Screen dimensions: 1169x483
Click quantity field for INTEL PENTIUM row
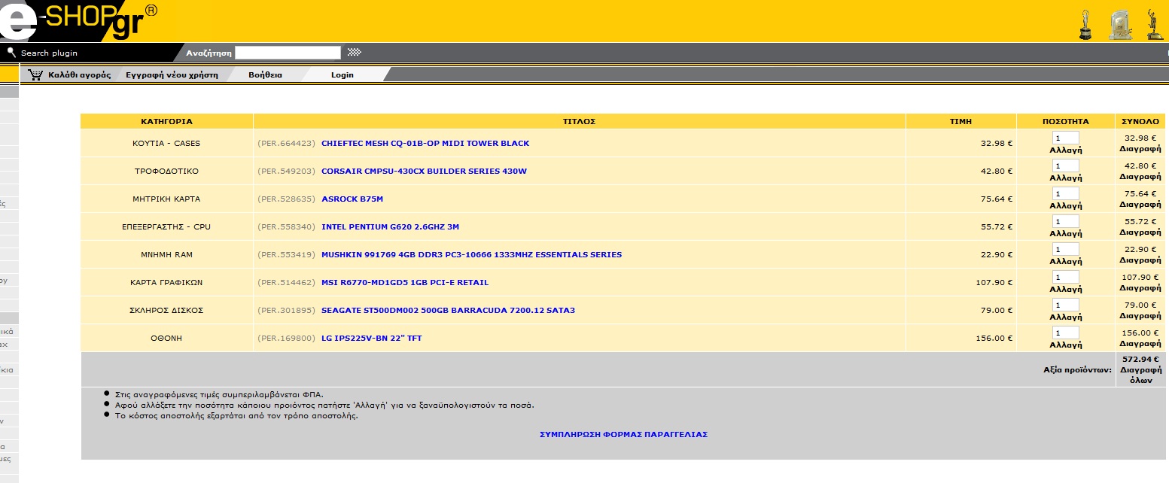pos(1066,221)
